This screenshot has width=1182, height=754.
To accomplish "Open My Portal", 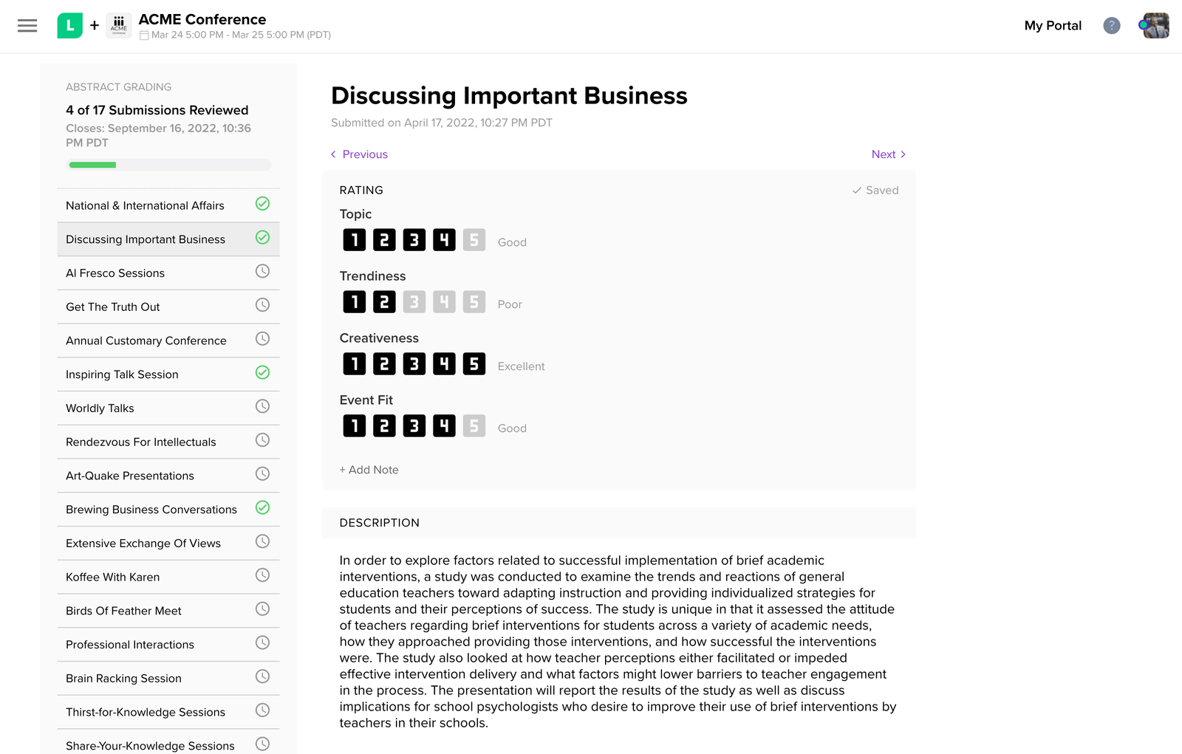I will [x=1053, y=25].
